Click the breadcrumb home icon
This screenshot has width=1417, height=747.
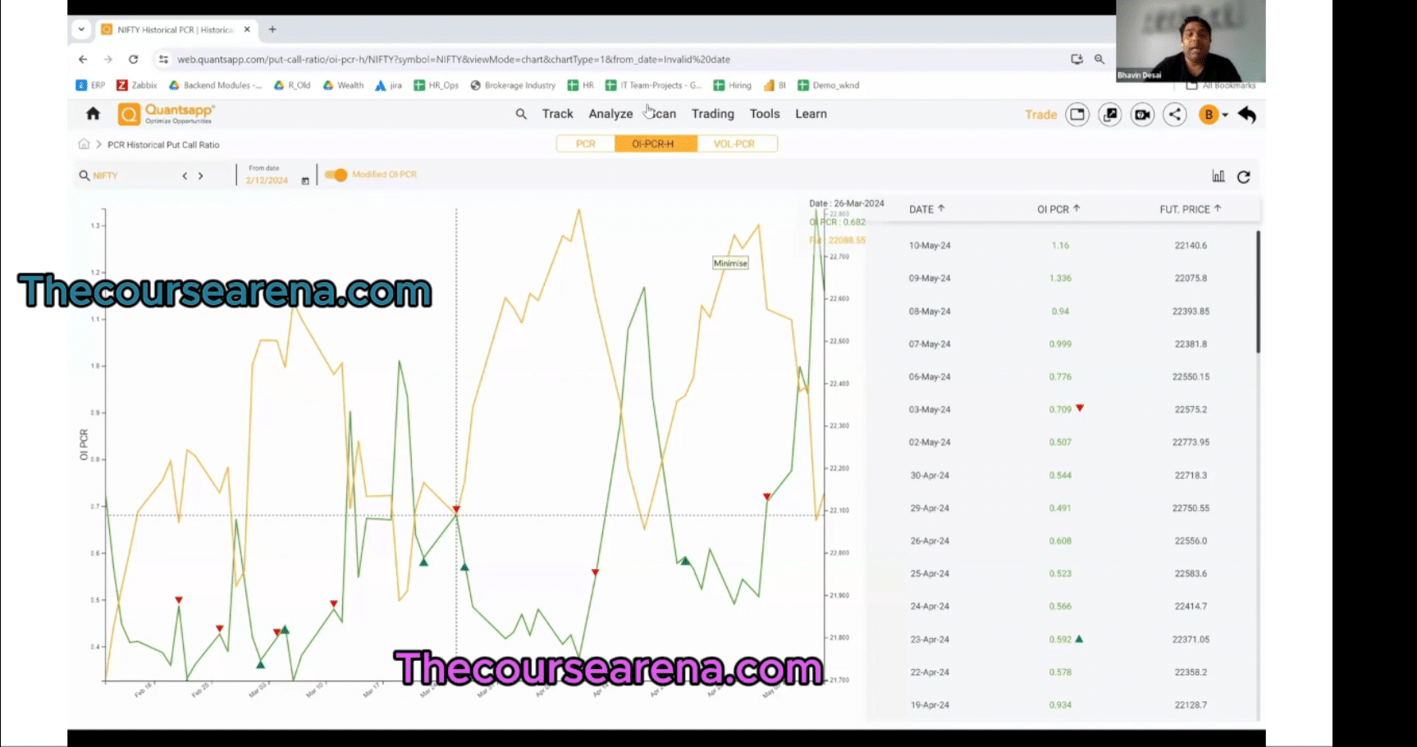(x=84, y=144)
